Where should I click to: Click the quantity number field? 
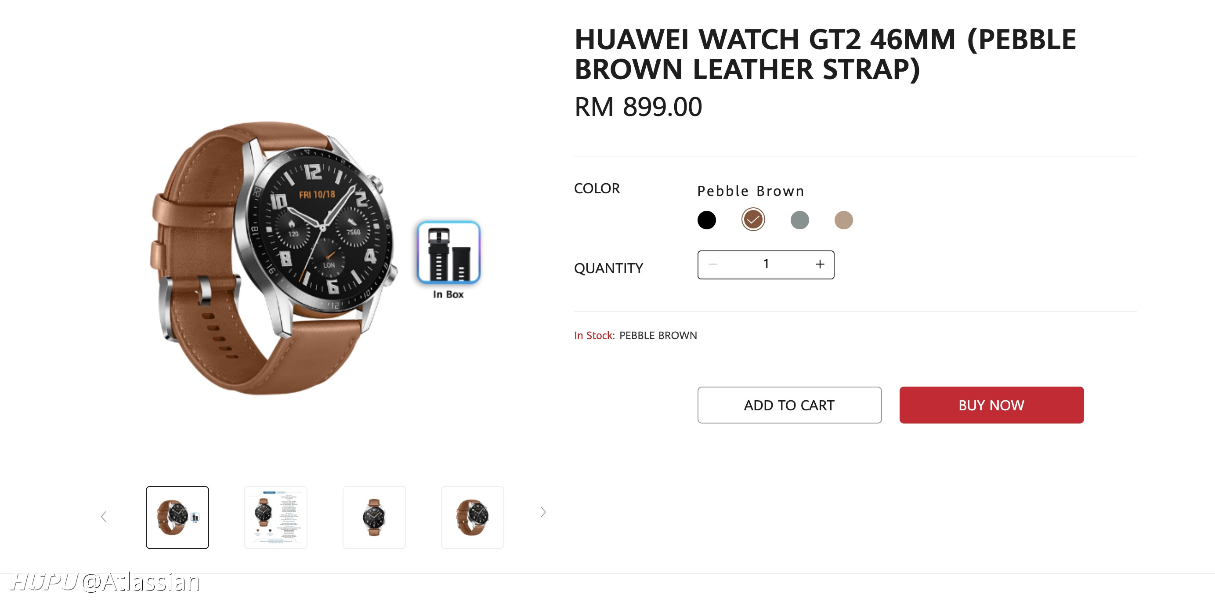coord(766,264)
